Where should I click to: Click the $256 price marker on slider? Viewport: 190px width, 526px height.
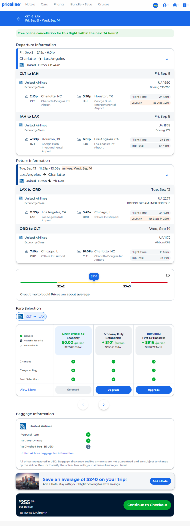(x=94, y=276)
